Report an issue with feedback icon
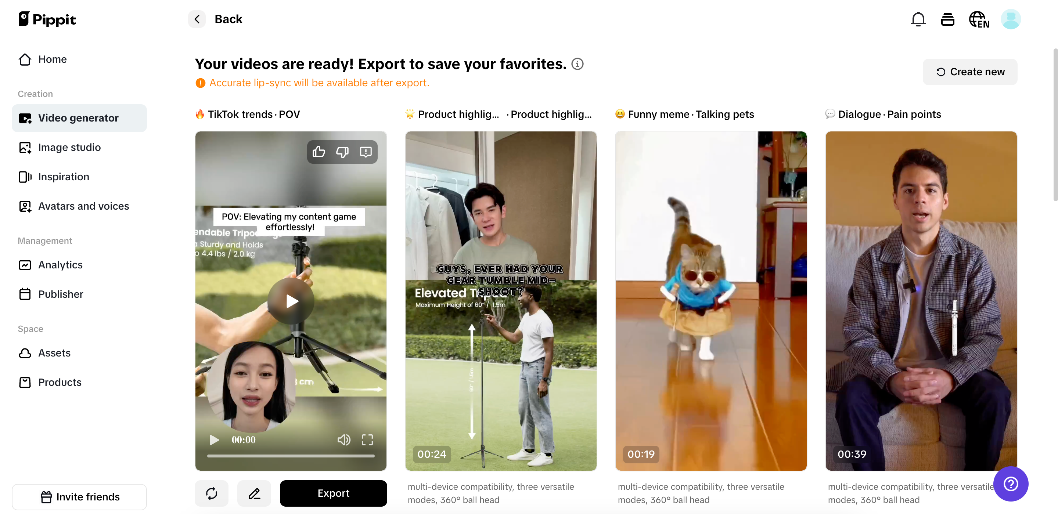1058x514 pixels. tap(366, 152)
